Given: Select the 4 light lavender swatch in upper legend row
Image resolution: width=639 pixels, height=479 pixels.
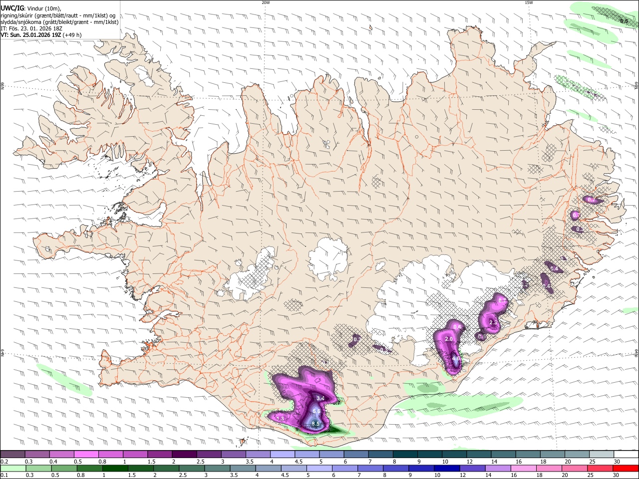Looking at the screenshot, I should click(282, 454).
